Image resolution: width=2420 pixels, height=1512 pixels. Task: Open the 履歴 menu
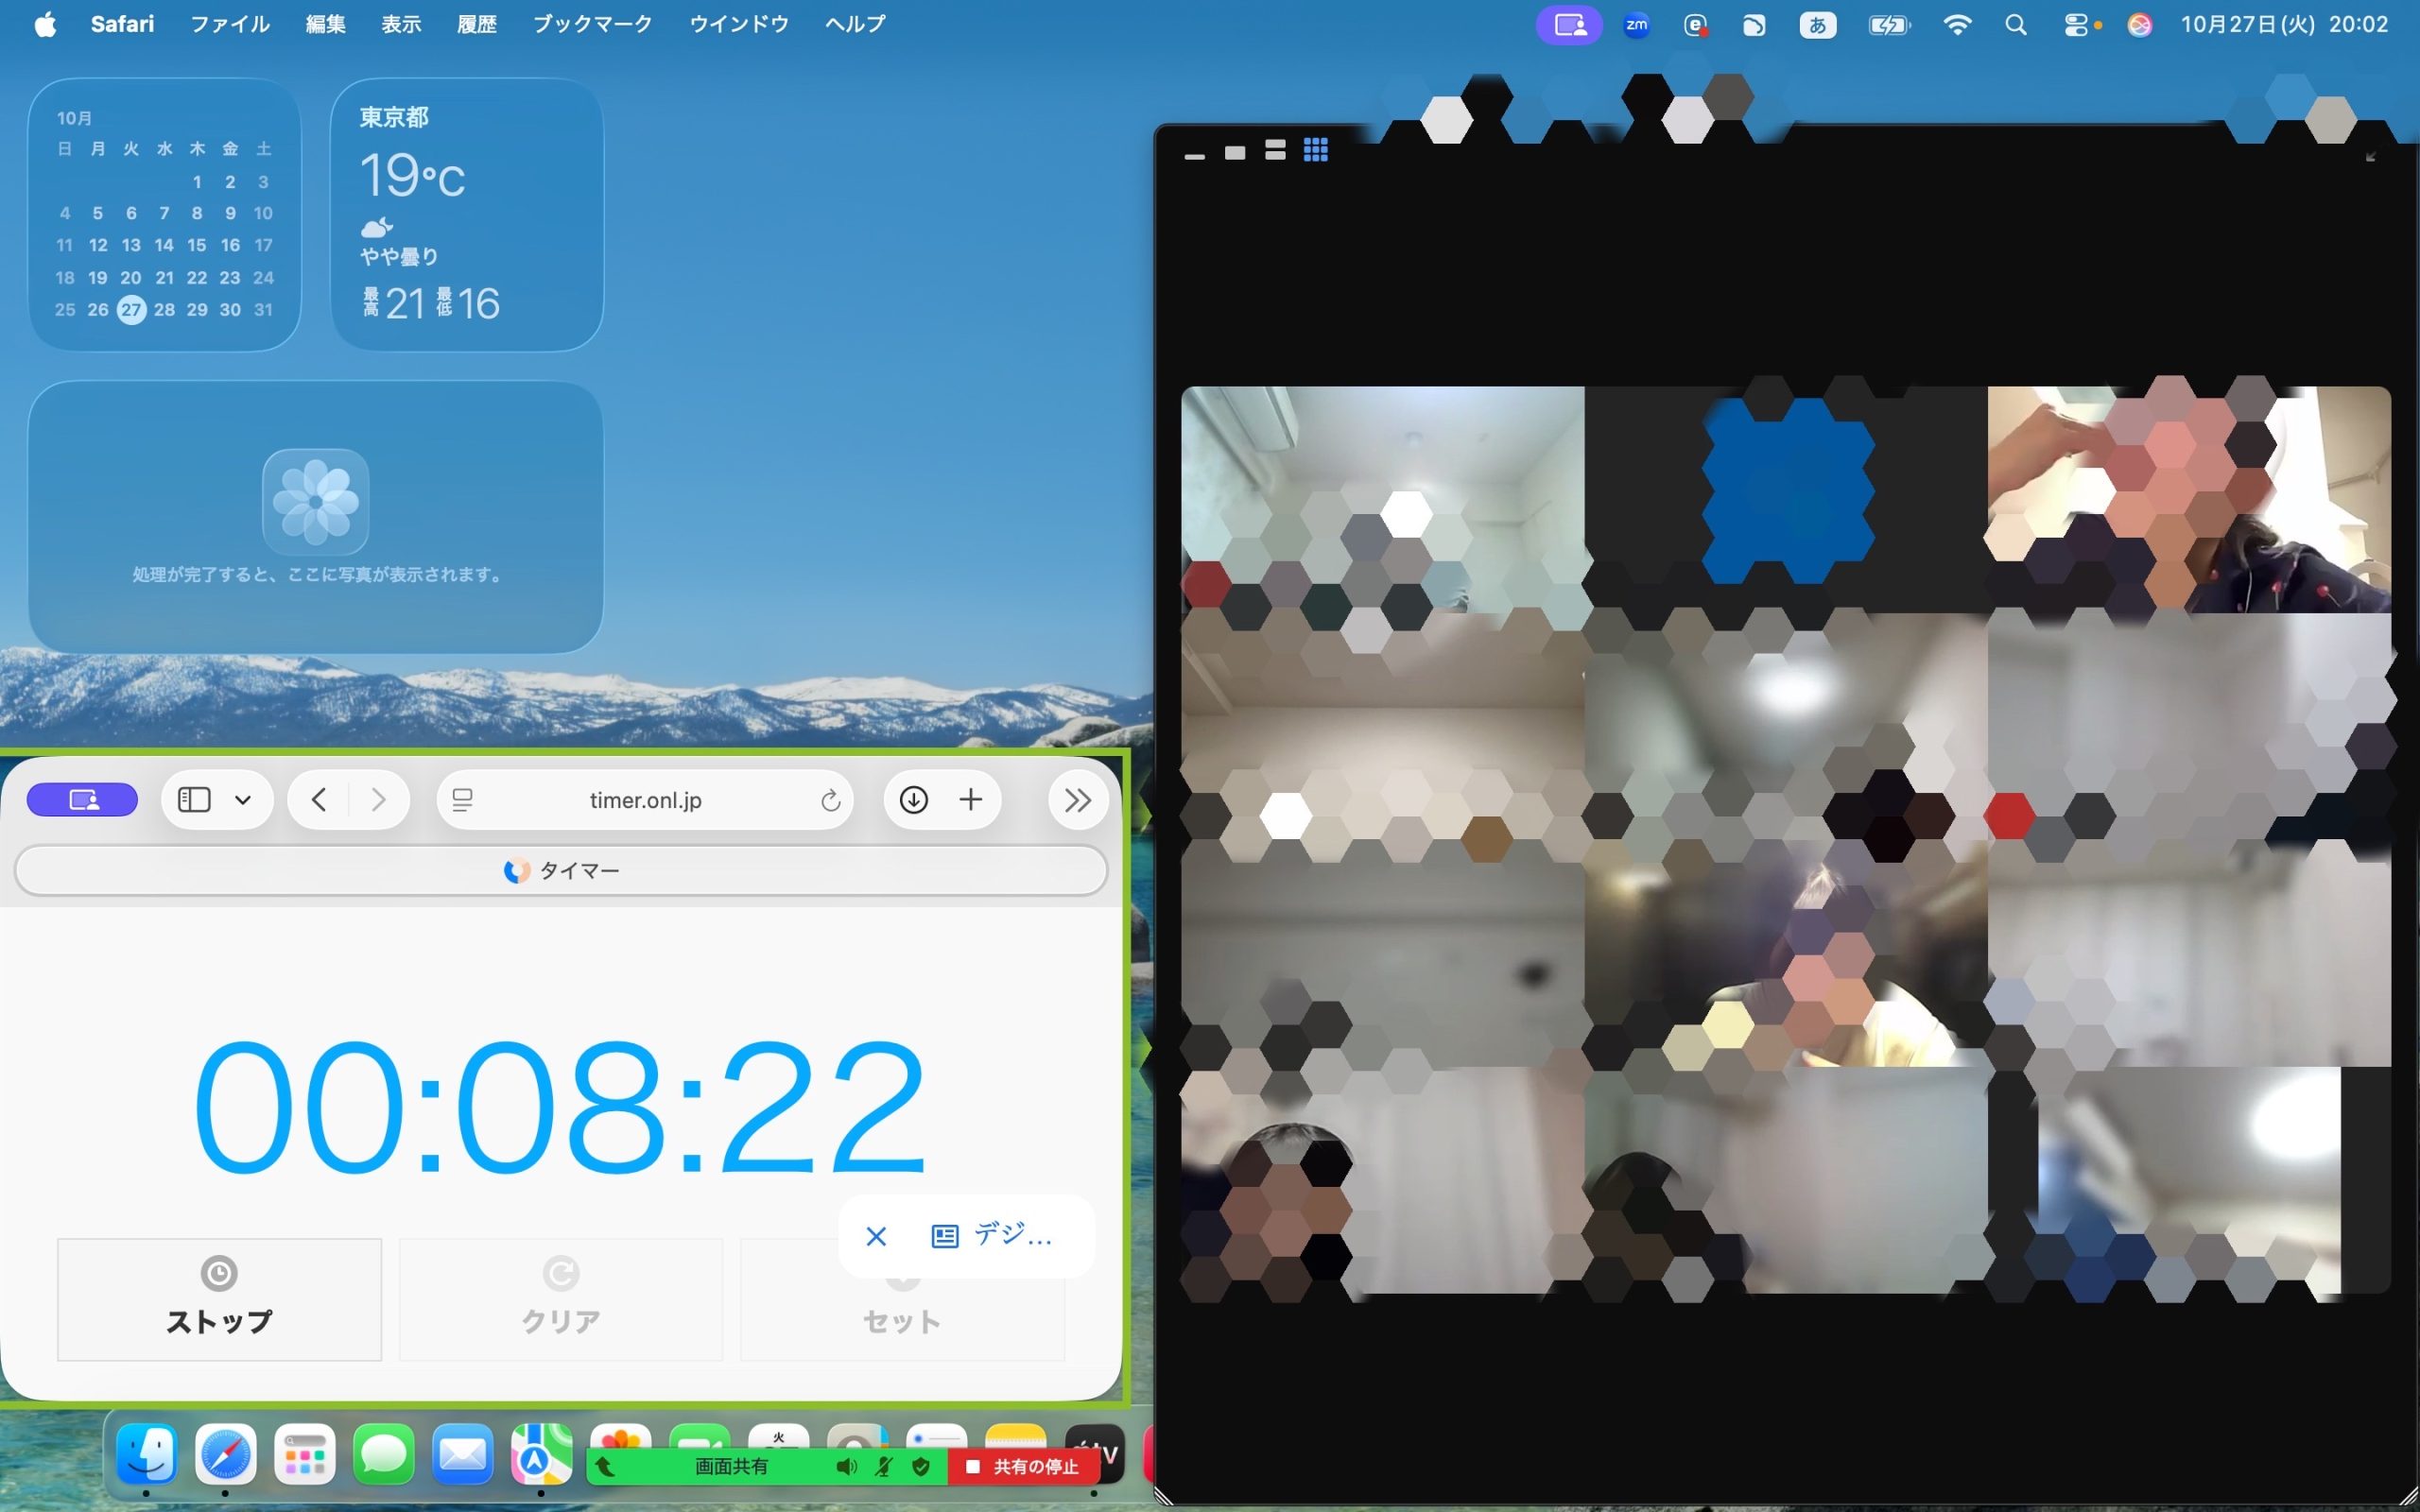tap(477, 24)
